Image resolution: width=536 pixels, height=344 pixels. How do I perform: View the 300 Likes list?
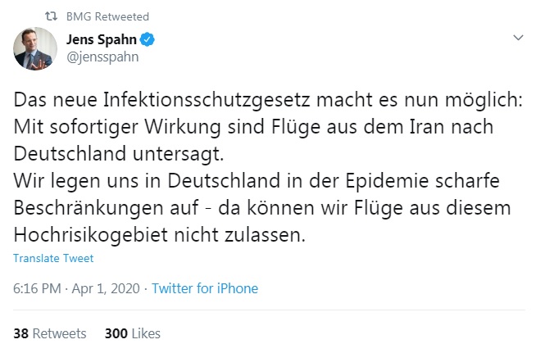pos(133,333)
